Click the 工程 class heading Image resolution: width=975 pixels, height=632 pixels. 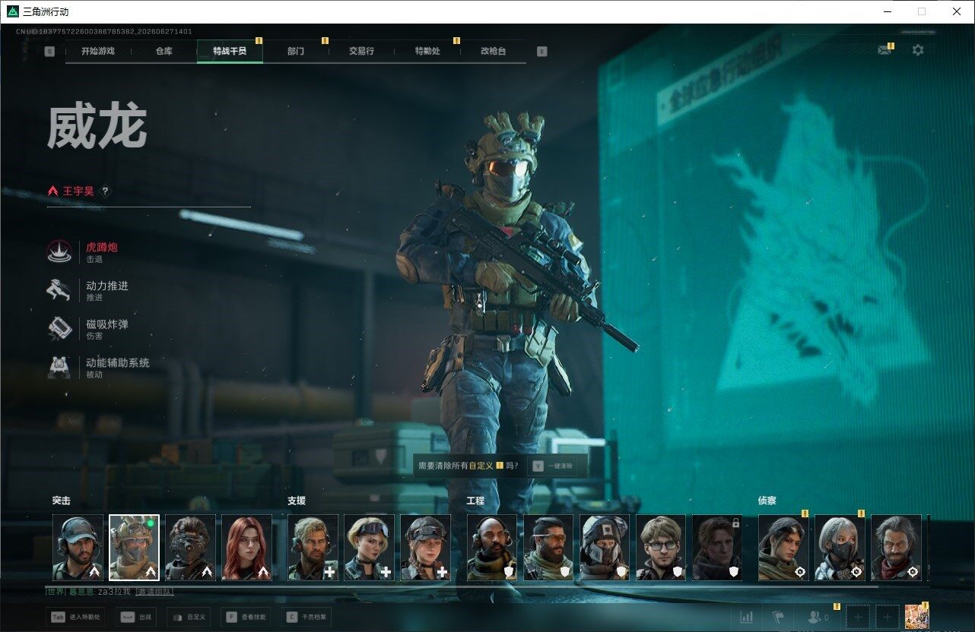click(475, 501)
